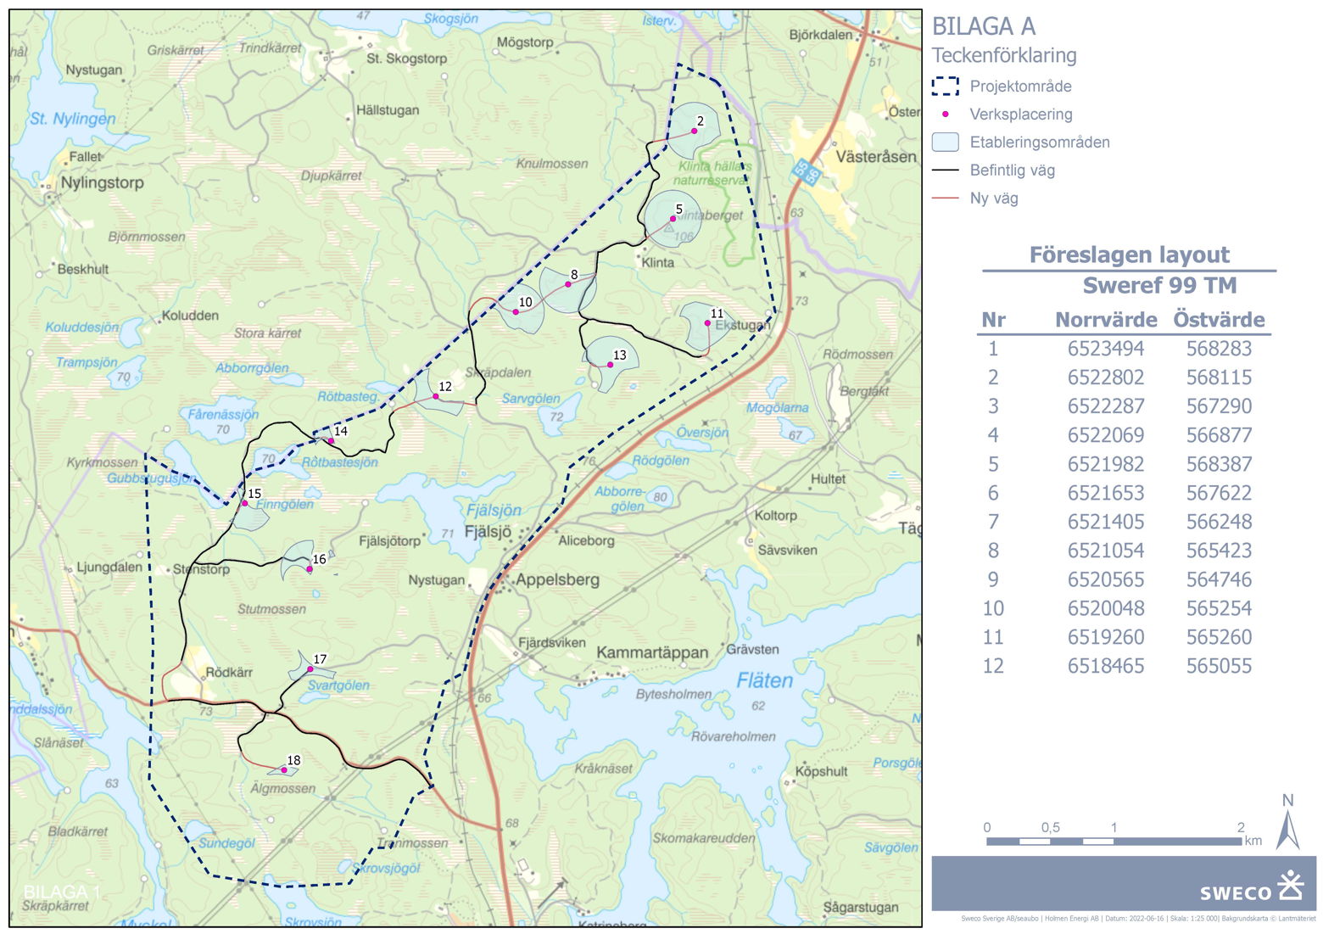The width and height of the screenshot is (1323, 934).
Task: Click the light blue Etableringsområden swatch
Action: click(x=946, y=143)
